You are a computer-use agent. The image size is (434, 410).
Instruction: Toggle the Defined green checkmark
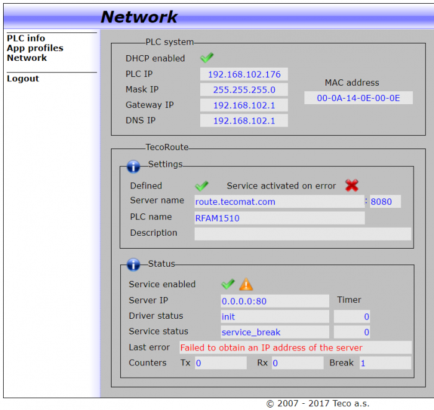201,185
